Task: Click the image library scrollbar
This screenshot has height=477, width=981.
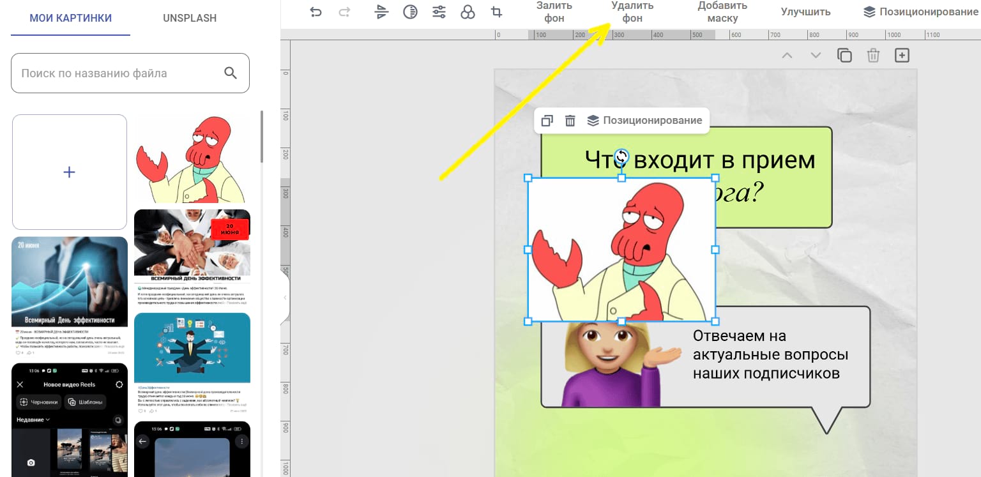Action: (x=261, y=137)
